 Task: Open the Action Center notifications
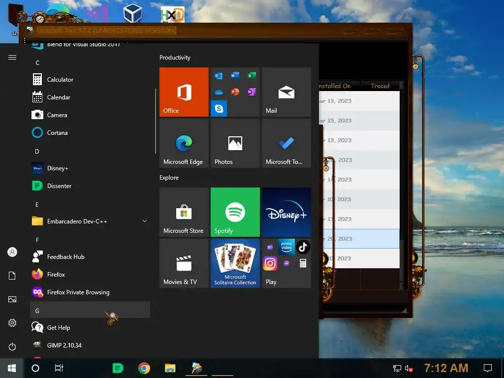click(x=488, y=368)
